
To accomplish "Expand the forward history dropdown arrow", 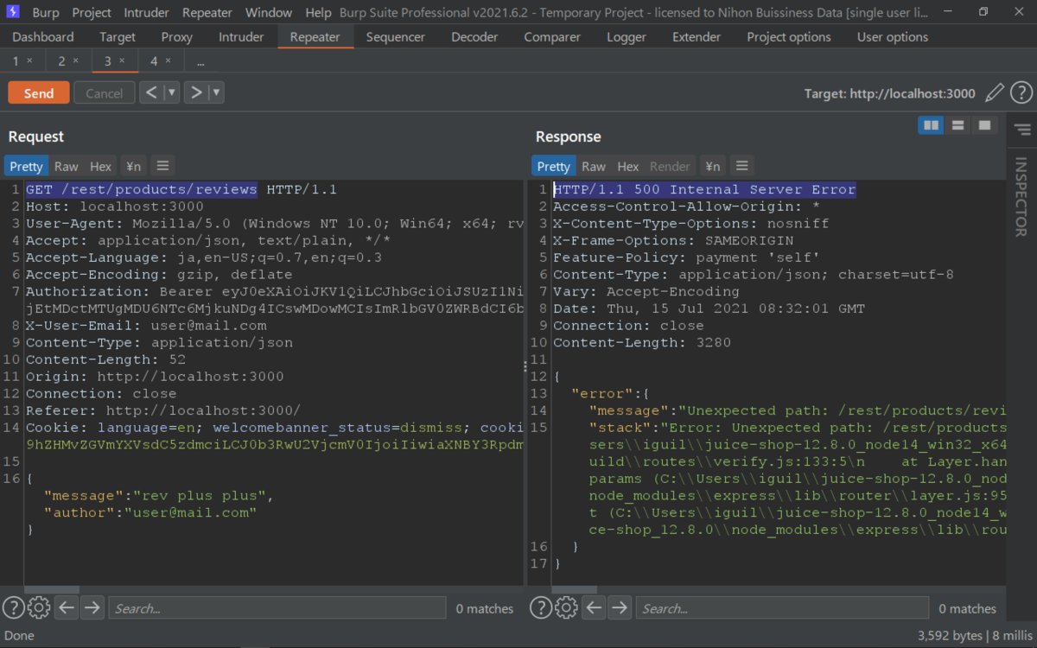I will [x=216, y=92].
